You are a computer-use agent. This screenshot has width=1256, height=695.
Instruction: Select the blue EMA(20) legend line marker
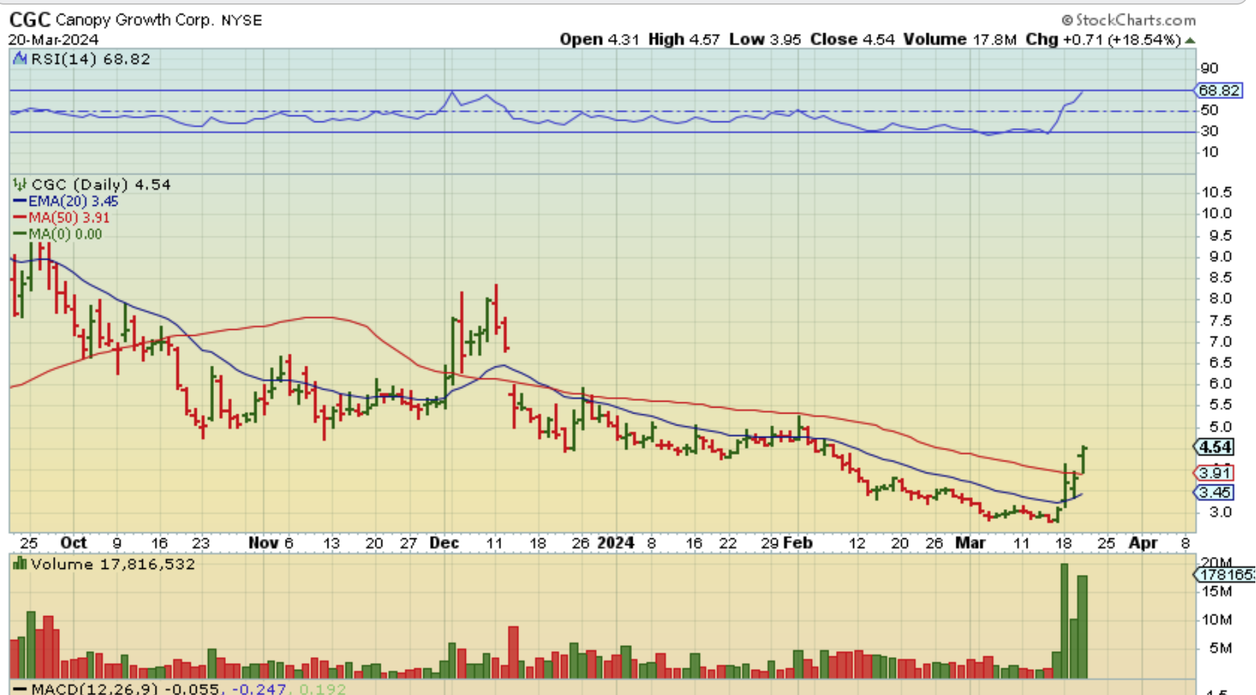(20, 201)
